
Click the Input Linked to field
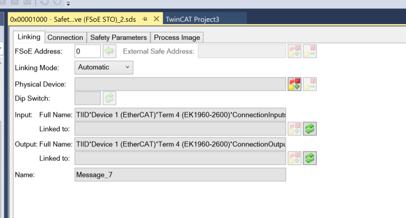(180, 129)
